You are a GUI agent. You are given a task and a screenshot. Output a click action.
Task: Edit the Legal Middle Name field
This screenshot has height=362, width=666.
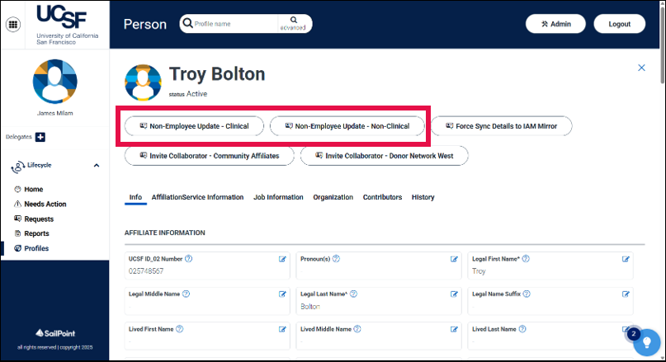pos(282,294)
